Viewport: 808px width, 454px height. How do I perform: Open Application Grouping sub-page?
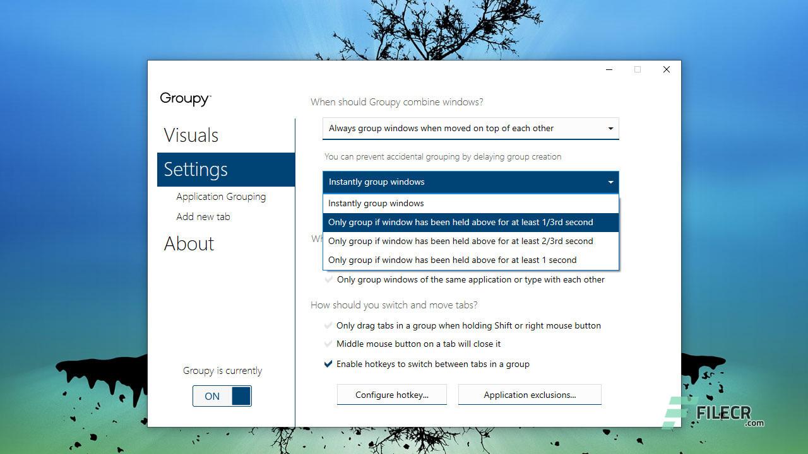tap(221, 197)
